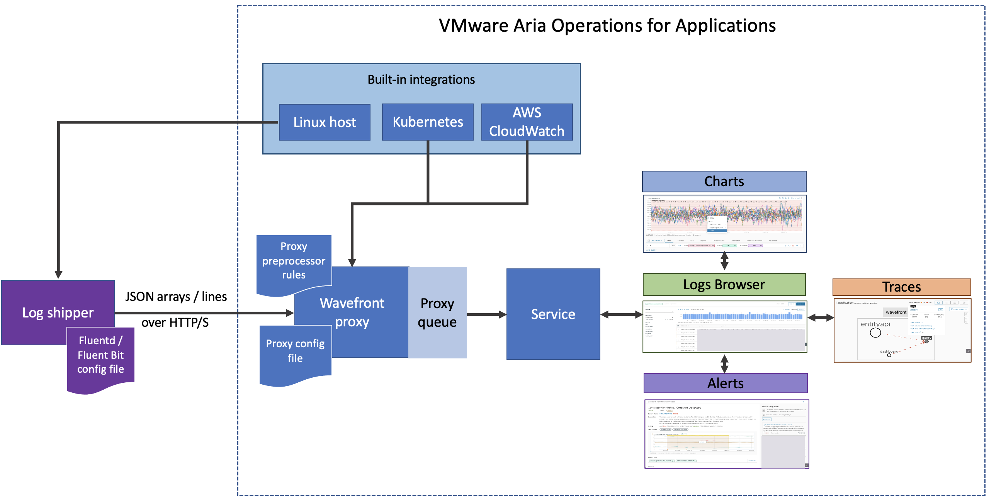Select the Kubernetes integration box

428,122
